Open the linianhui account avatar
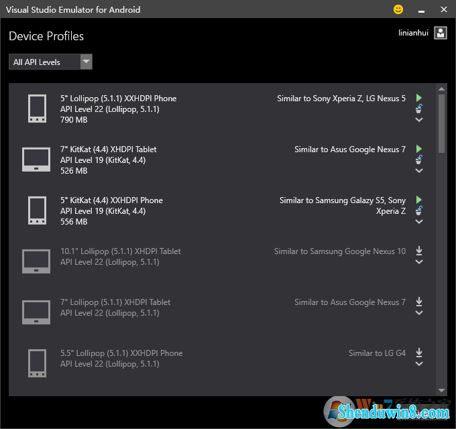 point(441,33)
